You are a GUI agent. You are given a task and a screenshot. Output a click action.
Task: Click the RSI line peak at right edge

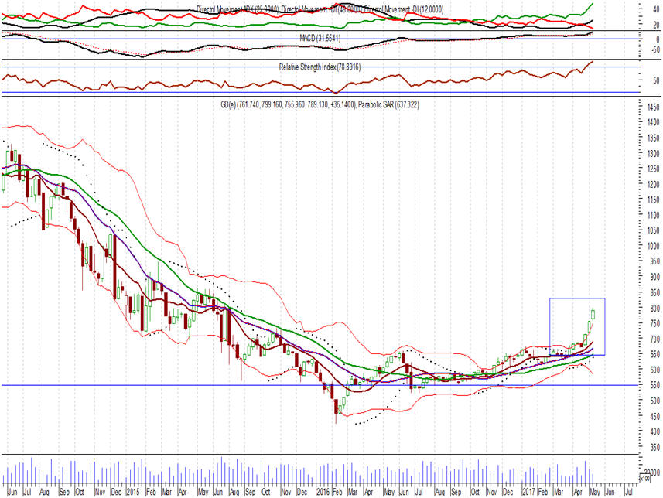tap(592, 61)
